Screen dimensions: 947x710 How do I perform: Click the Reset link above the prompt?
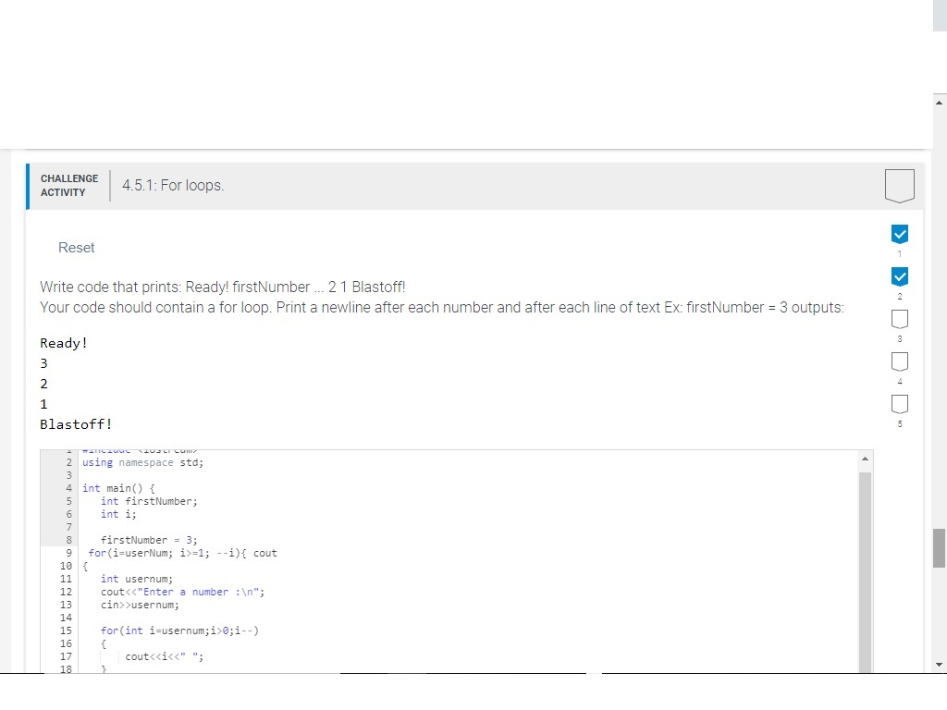(77, 247)
